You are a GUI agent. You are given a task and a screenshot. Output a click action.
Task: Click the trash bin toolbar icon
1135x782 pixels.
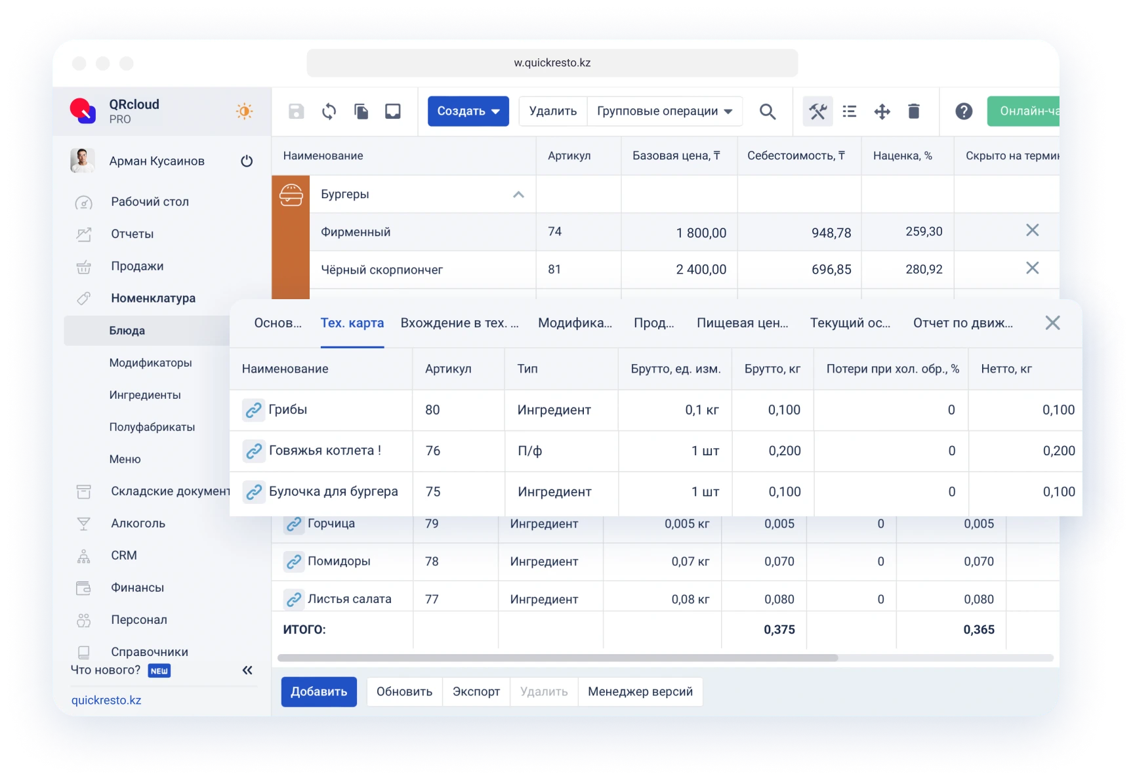pos(913,112)
